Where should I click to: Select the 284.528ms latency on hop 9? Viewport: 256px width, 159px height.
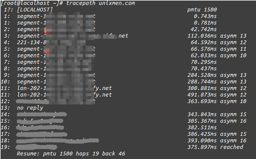(x=202, y=75)
